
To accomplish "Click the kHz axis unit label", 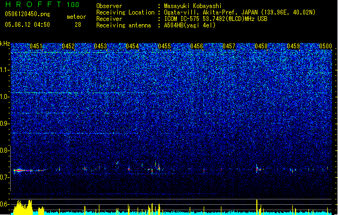I will pos(5,44).
